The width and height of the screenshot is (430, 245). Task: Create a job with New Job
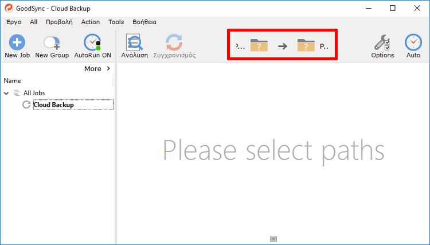pos(17,46)
